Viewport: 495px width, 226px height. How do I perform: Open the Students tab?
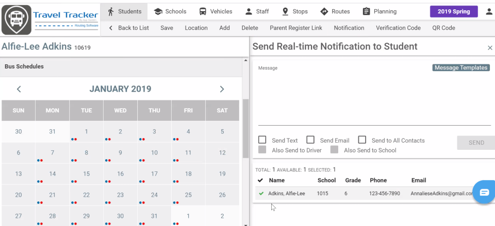pos(124,12)
